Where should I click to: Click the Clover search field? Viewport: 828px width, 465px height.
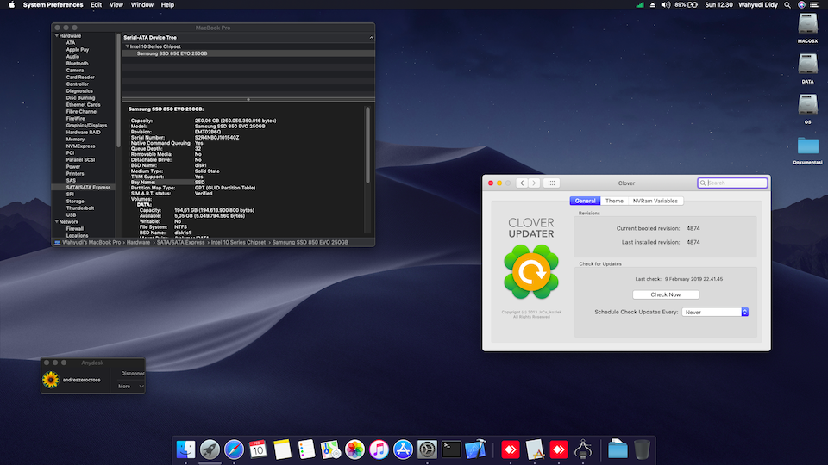coord(732,183)
